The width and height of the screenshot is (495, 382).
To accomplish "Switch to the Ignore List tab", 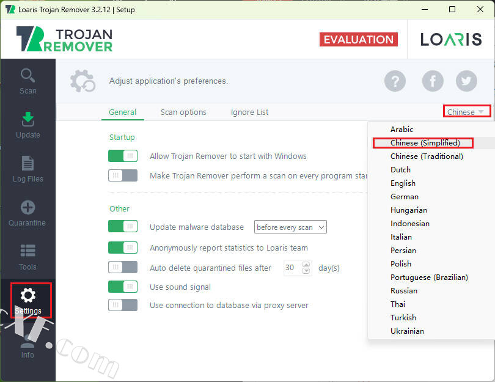I will point(249,112).
